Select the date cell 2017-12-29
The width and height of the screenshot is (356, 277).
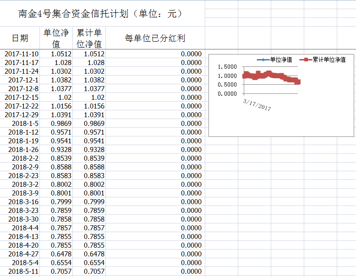point(22,115)
